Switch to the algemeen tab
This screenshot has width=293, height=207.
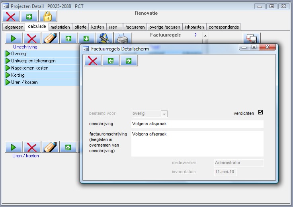point(14,27)
